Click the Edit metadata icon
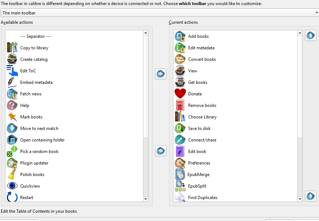Screen dimensions: 319x221 point(180,48)
